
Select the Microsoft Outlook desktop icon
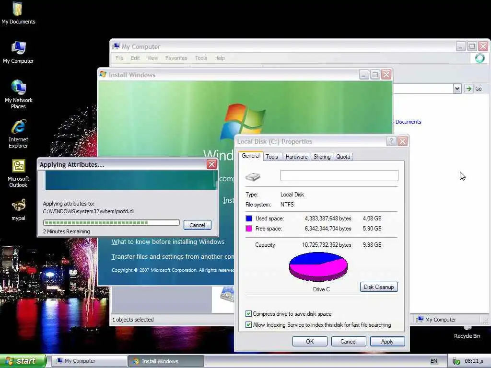[x=18, y=173]
